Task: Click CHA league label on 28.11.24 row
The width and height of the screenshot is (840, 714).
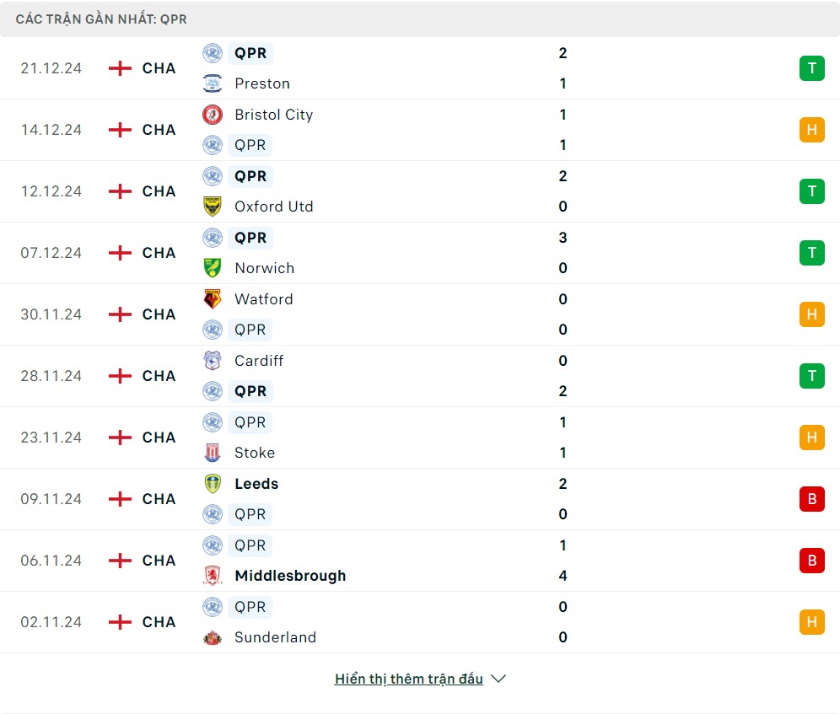Action: coord(159,376)
